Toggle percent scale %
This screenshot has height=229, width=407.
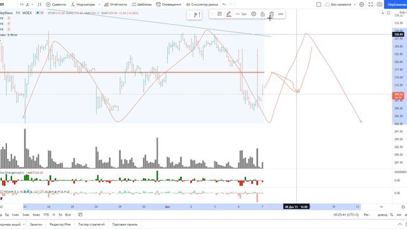click(392, 215)
